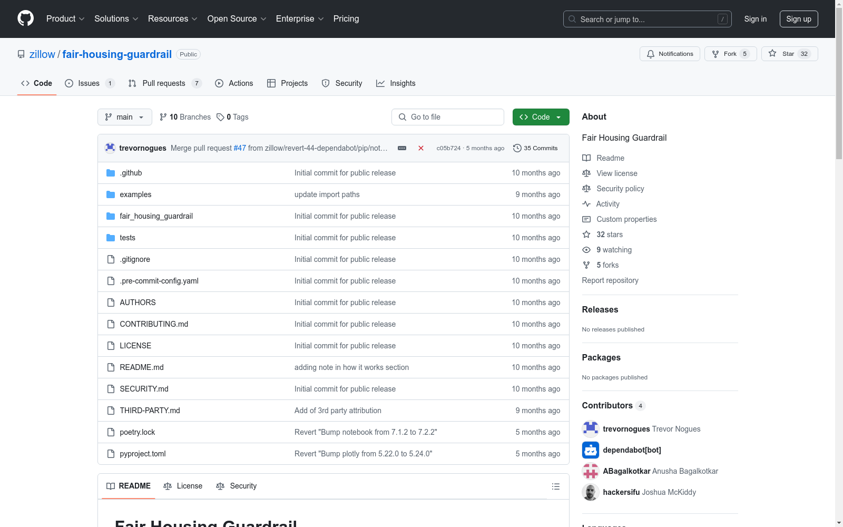The image size is (843, 527).
Task: Click the fork icon beside 5 forks
Action: [586, 265]
